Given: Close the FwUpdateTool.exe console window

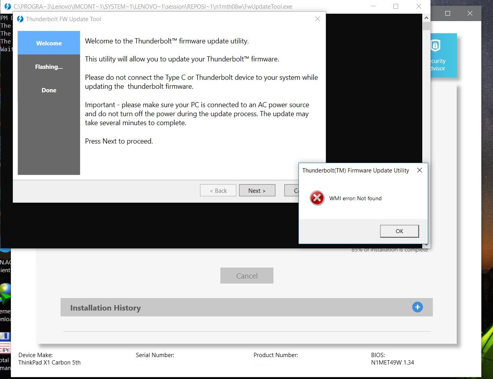Looking at the screenshot, I should 418,6.
